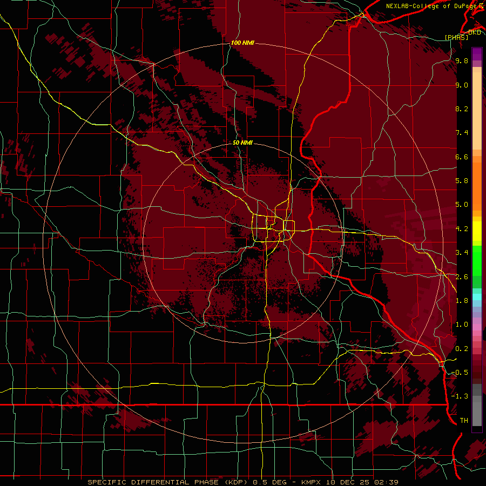Pick the purple segment of the color bar

coord(477,54)
